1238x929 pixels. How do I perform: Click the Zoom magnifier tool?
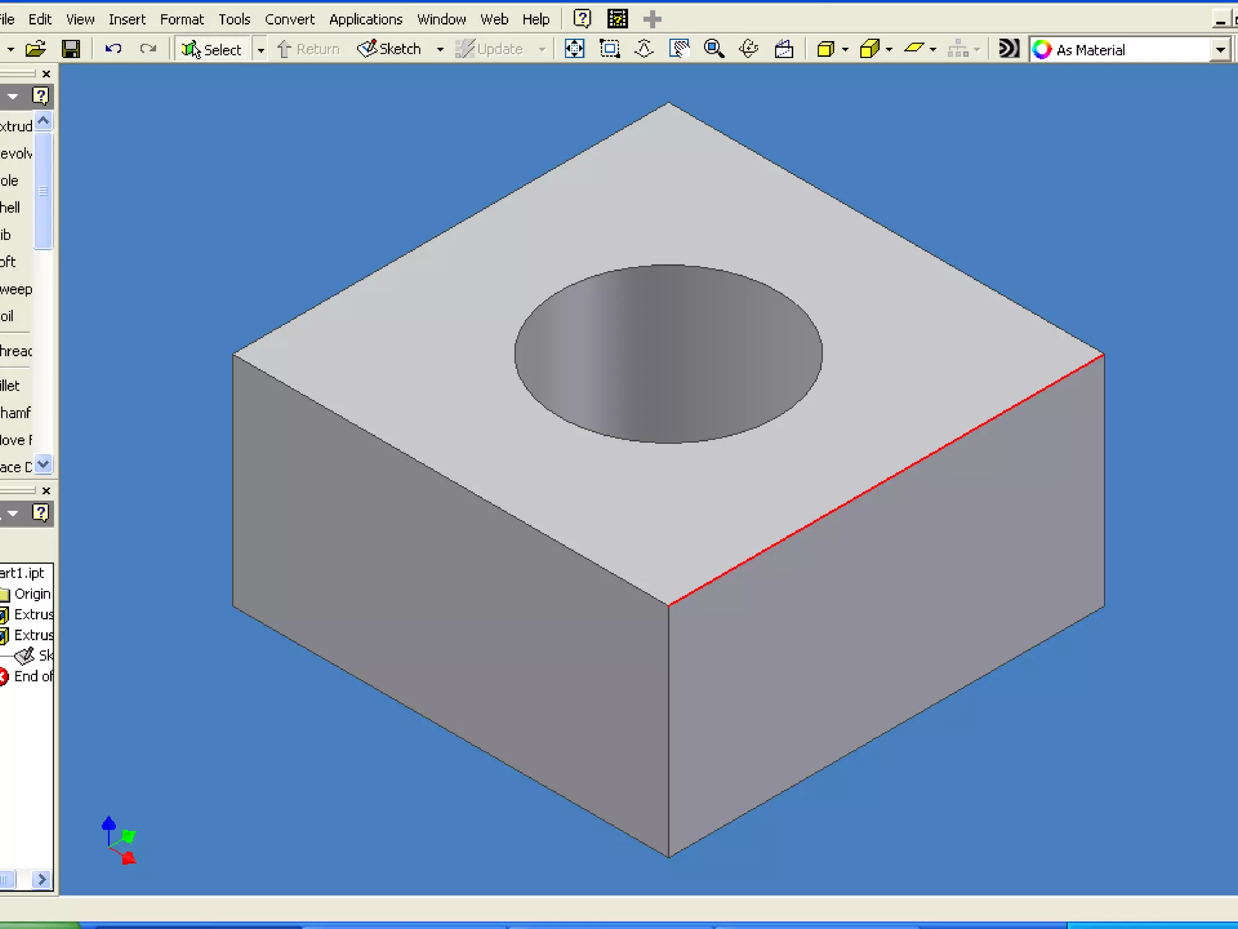click(714, 49)
